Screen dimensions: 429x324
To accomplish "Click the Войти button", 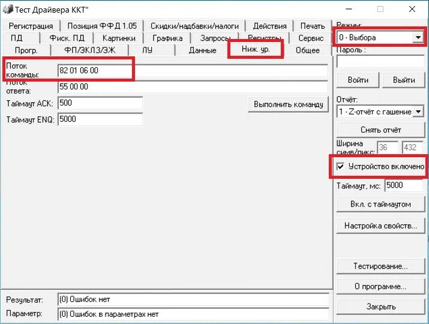I will tap(358, 80).
